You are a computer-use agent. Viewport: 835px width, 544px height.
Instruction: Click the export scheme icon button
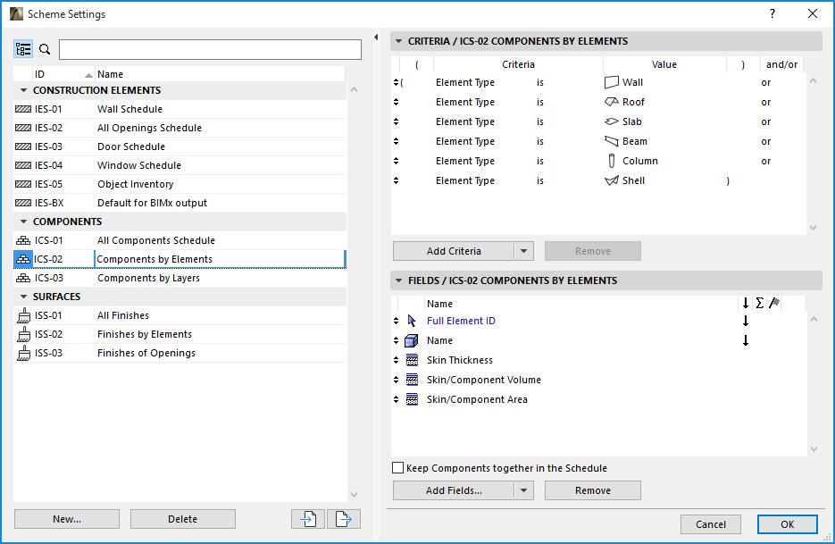(343, 519)
